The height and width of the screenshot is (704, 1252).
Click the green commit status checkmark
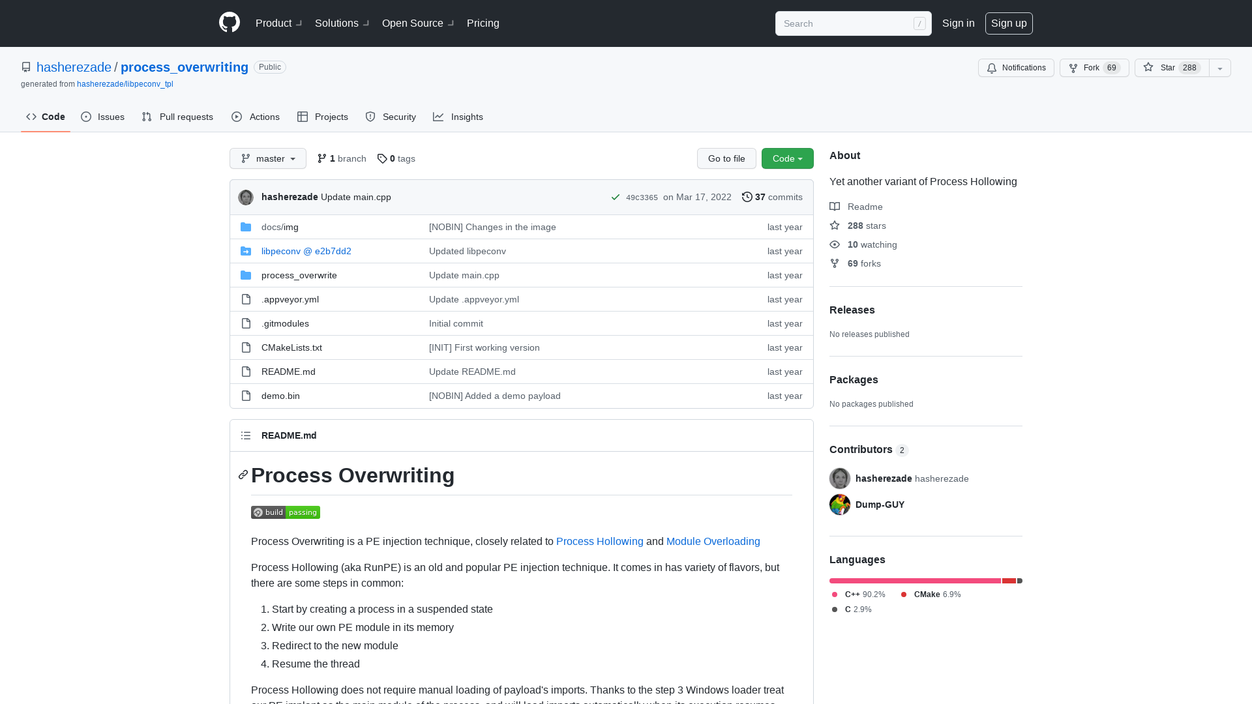click(x=615, y=197)
